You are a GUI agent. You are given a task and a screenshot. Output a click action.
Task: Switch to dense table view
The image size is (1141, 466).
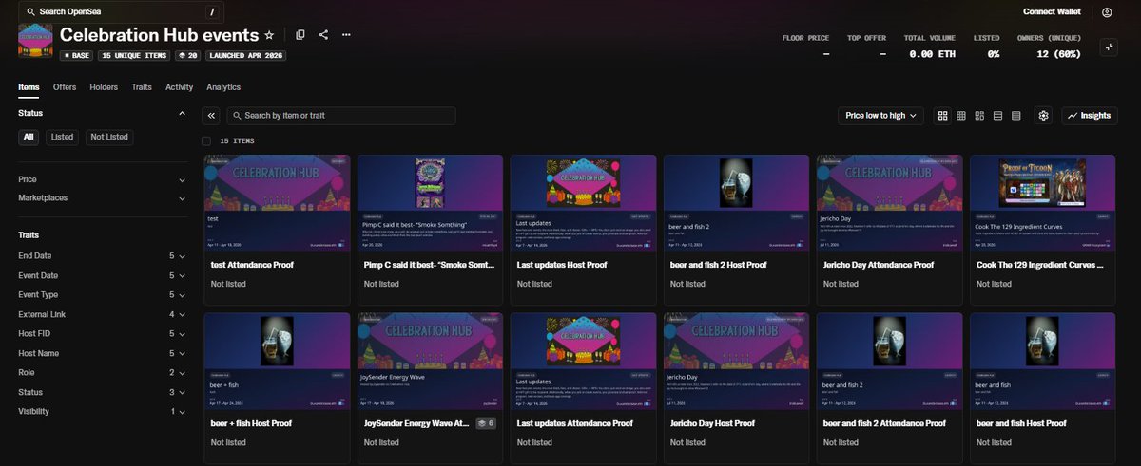point(1015,116)
